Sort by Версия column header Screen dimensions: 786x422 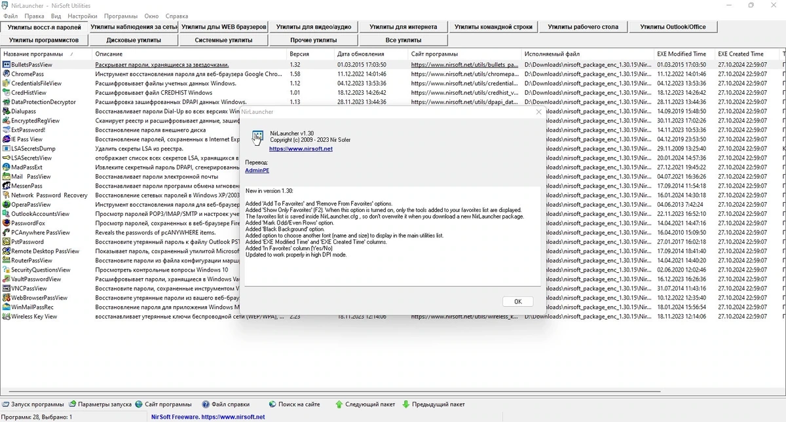310,54
